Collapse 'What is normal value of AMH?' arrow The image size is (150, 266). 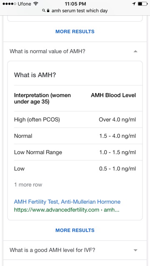pos(135,52)
